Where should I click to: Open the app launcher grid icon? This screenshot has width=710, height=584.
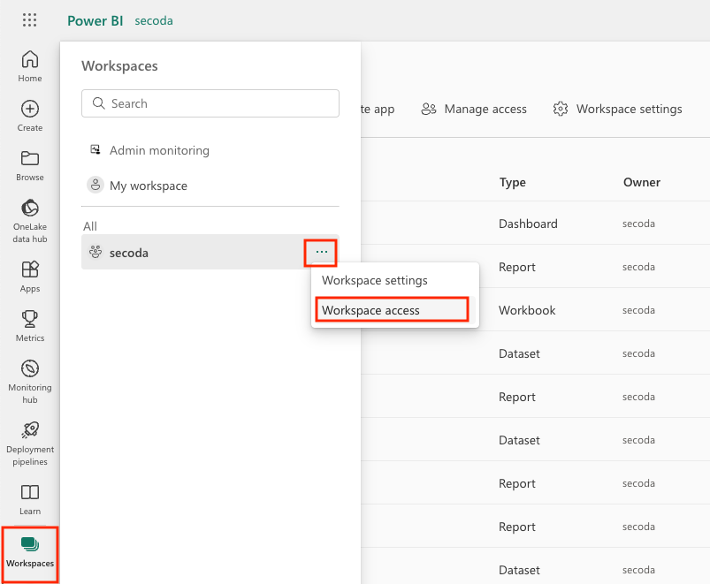(29, 20)
